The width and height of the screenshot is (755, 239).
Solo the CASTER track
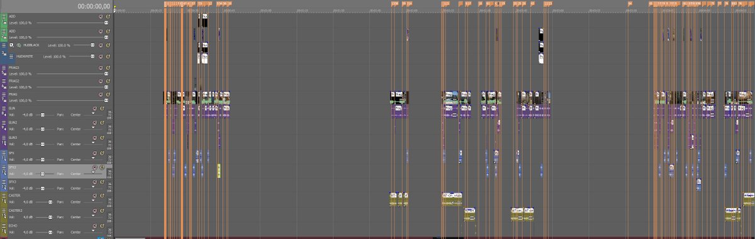102,196
